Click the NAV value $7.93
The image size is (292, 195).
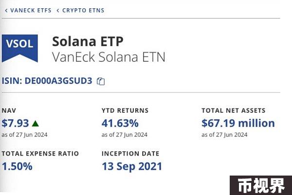coord(15,123)
